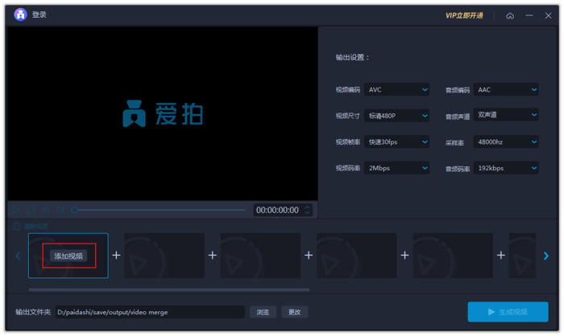Open the 登录 login link
The width and height of the screenshot is (564, 336).
click(39, 14)
